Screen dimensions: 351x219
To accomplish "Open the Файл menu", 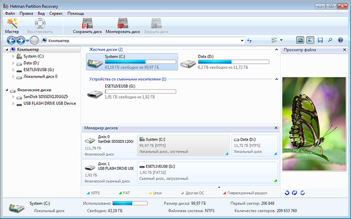I will (10, 13).
